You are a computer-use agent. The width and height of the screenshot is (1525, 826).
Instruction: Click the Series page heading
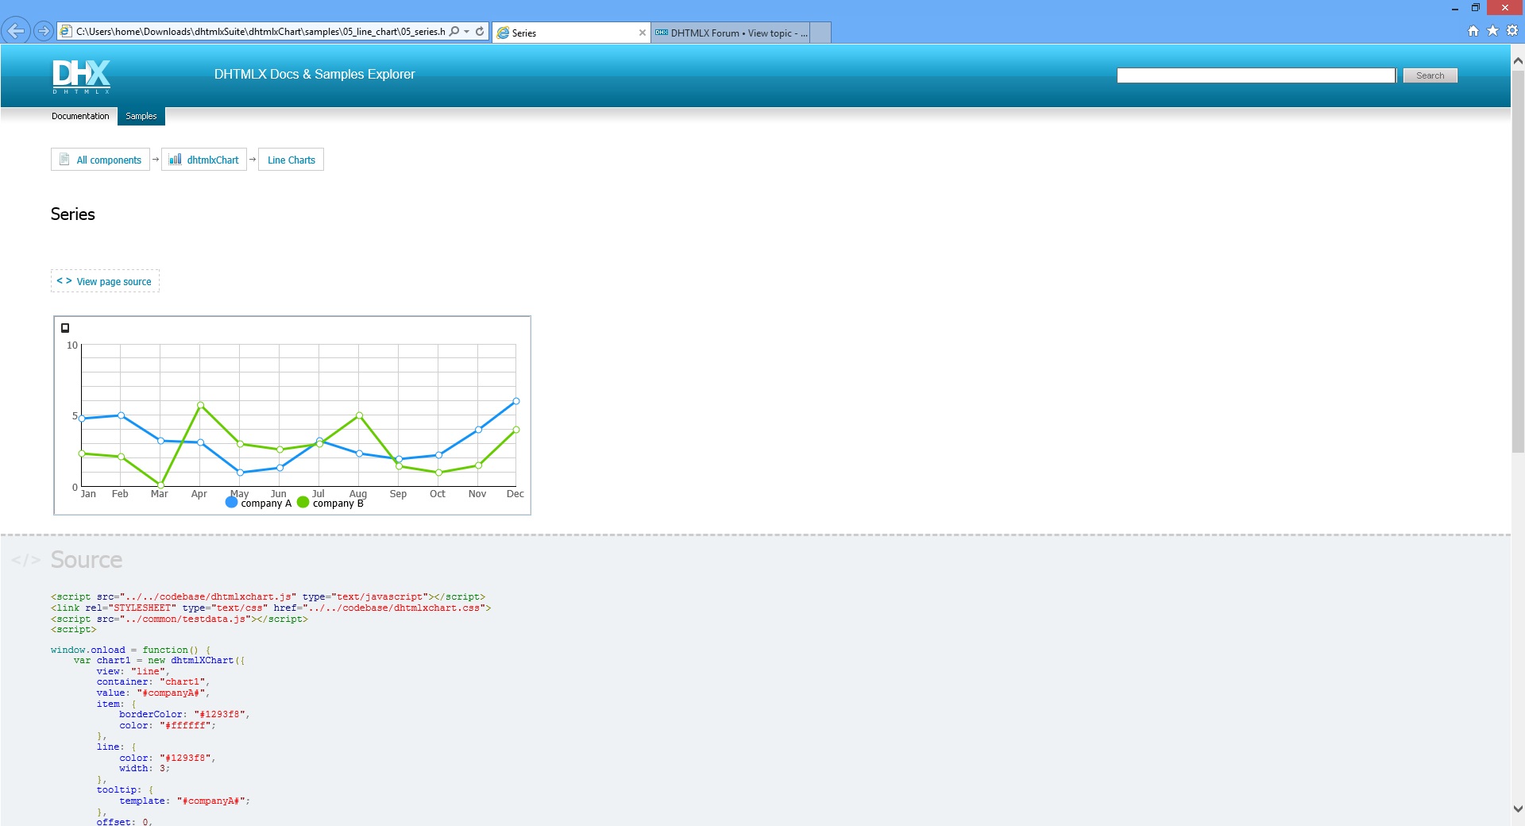(x=73, y=214)
